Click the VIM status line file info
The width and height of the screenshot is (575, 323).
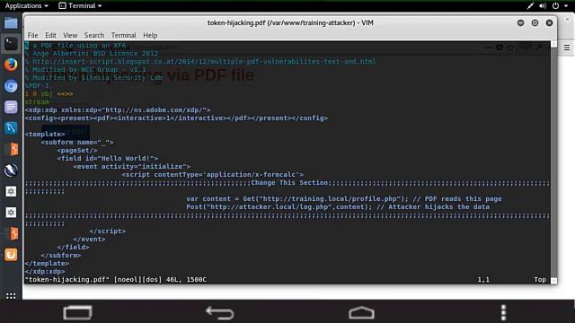pyautogui.click(x=116, y=279)
